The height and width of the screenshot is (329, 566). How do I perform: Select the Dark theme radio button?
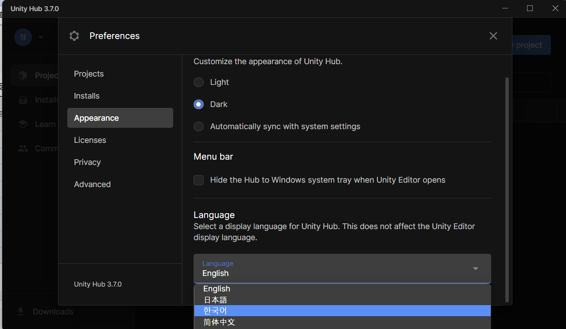(x=199, y=104)
